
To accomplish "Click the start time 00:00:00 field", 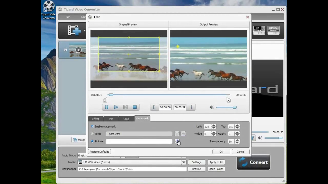I will [165, 107].
